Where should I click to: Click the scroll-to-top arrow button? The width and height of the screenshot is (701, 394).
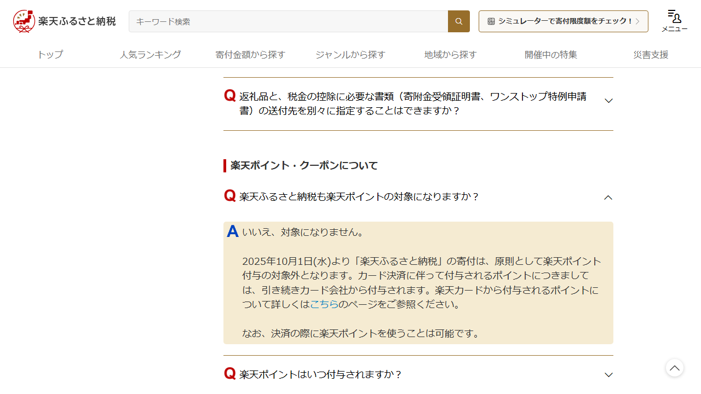(675, 367)
